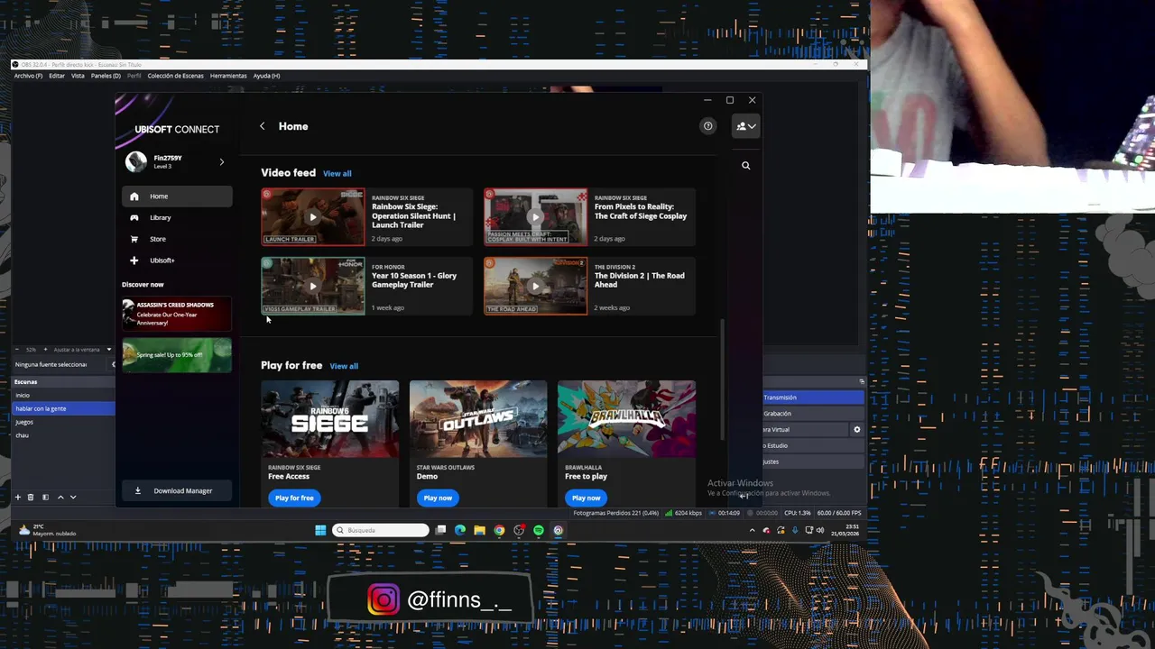The height and width of the screenshot is (649, 1155).
Task: Delete the selected OBS scene
Action: (x=31, y=497)
